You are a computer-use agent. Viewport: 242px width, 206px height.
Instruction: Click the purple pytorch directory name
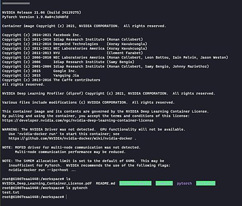[x=184, y=183]
